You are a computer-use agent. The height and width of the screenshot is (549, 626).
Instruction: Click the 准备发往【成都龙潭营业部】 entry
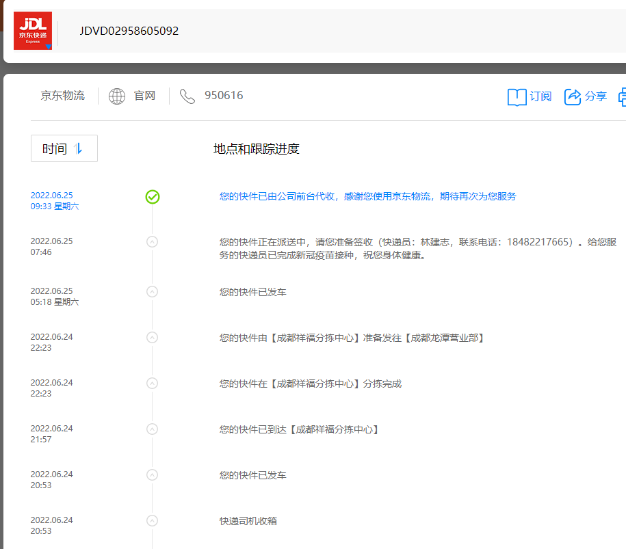[352, 338]
